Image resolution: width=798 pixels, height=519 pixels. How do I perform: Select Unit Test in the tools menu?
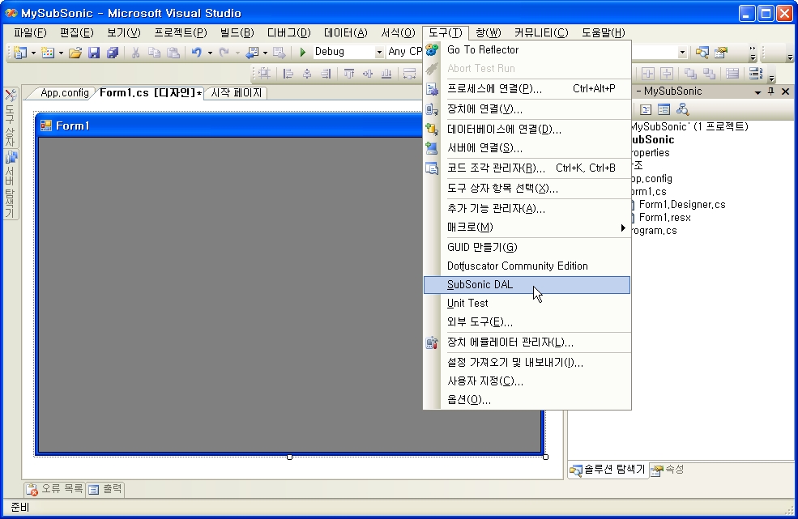[527, 304]
